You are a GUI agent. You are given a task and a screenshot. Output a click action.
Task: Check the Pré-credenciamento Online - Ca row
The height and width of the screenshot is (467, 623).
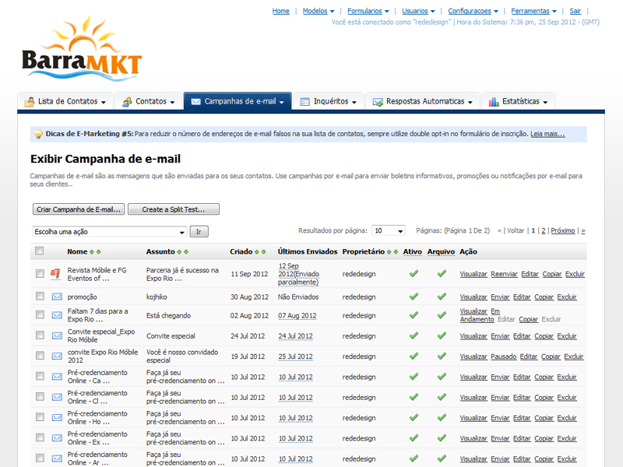[40, 376]
